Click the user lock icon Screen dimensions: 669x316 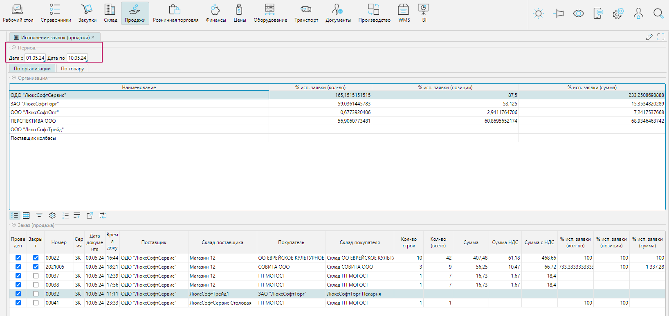(x=638, y=13)
